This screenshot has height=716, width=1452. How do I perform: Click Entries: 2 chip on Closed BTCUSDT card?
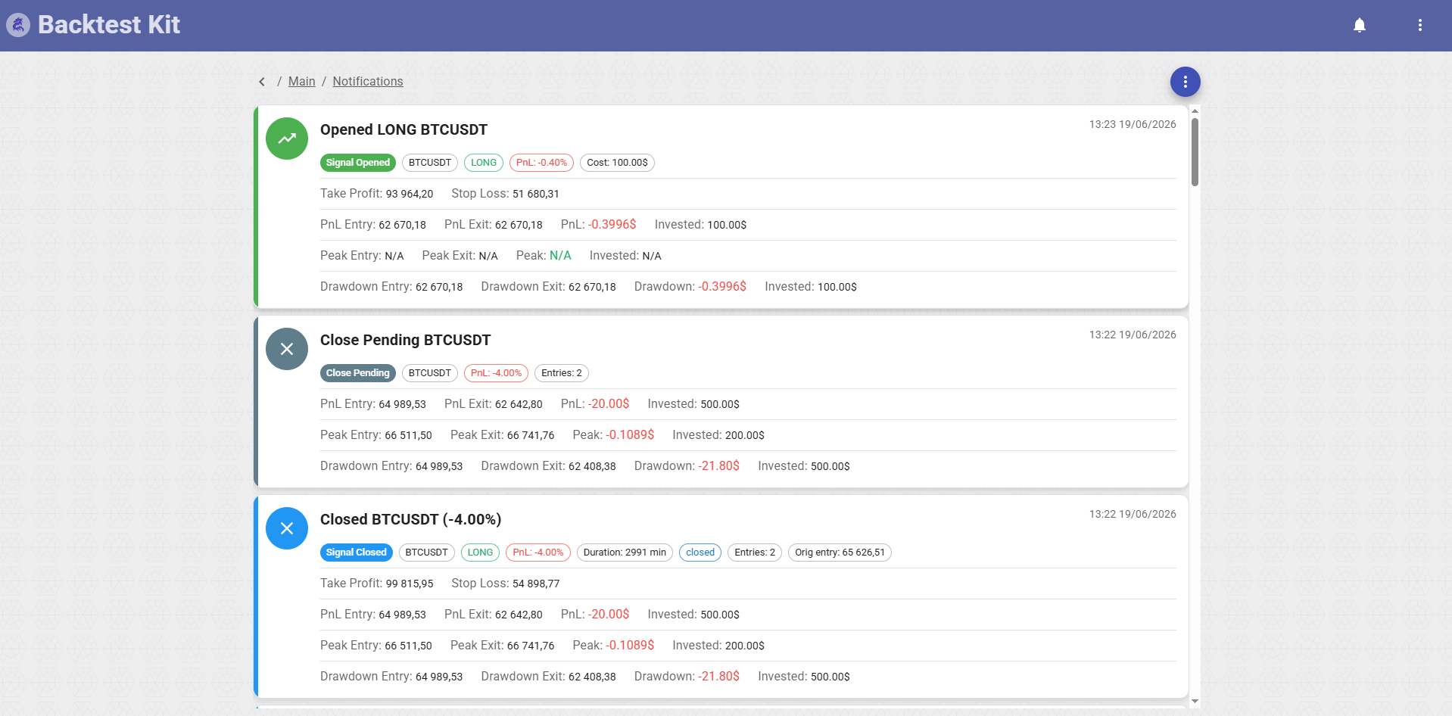[x=755, y=553]
